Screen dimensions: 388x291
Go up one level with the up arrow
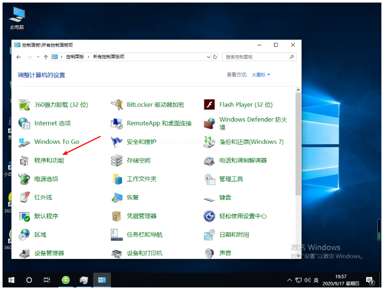click(46, 57)
